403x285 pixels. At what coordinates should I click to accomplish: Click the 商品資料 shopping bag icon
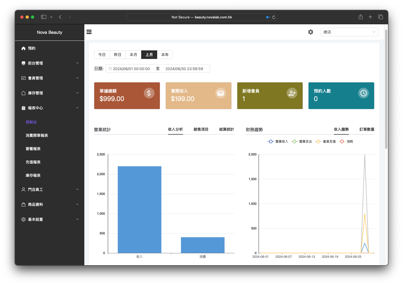coord(23,204)
